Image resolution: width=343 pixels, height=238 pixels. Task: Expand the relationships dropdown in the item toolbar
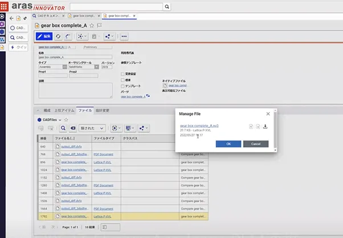click(83, 36)
